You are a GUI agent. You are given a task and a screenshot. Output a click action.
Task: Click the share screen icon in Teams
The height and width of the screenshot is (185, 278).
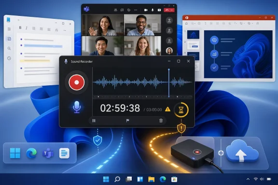(159, 10)
